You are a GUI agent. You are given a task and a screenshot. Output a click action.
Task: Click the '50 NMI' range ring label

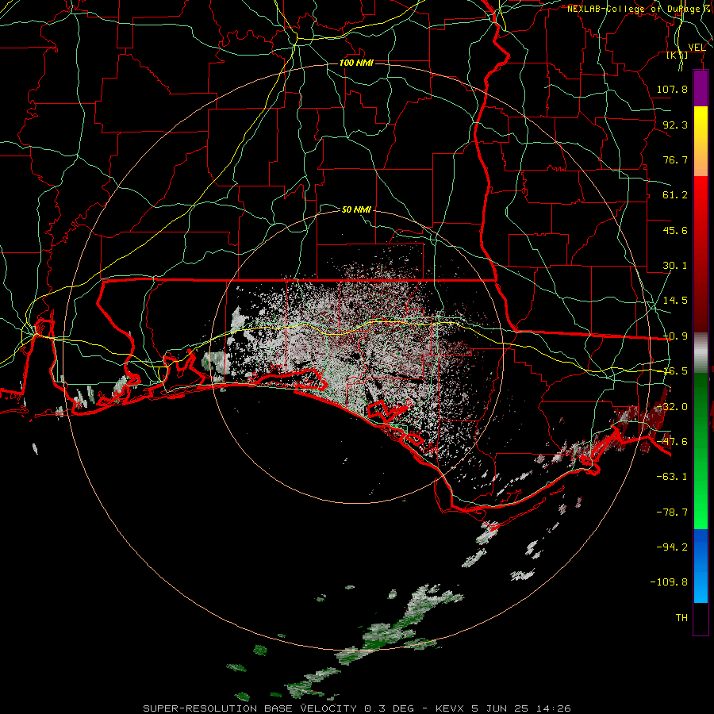coord(356,209)
